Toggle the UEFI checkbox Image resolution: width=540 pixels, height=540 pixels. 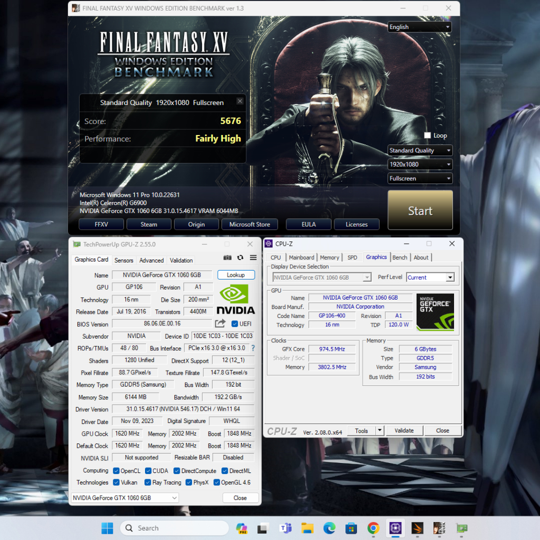point(235,324)
